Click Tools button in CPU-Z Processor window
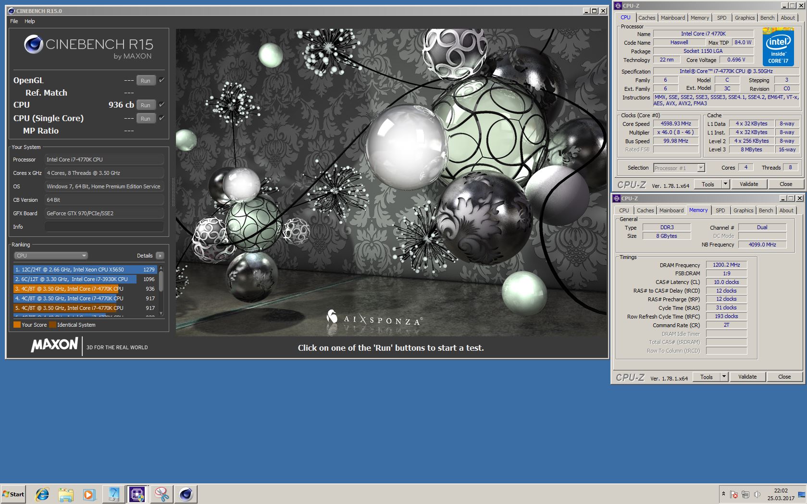This screenshot has height=504, width=807. 708,184
